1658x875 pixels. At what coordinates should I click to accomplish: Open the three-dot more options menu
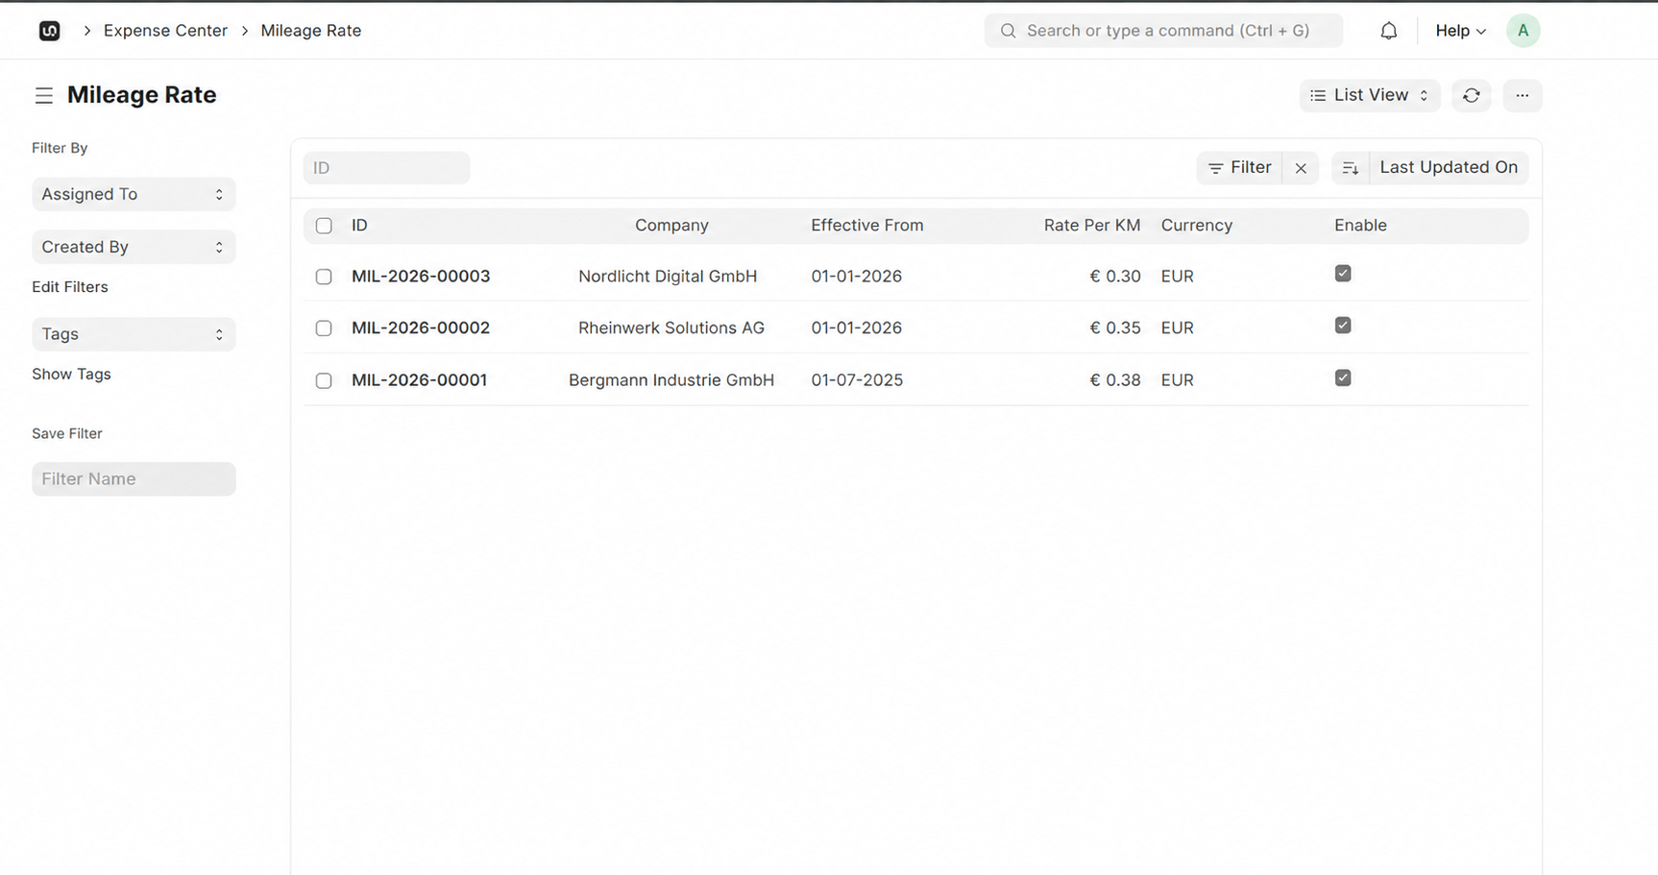click(1523, 95)
